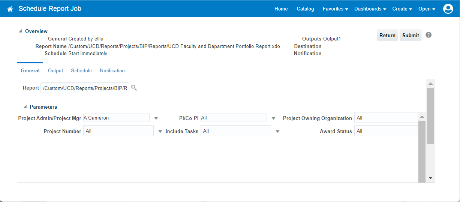Open the Favorites menu
Image resolution: width=460 pixels, height=202 pixels.
(335, 9)
